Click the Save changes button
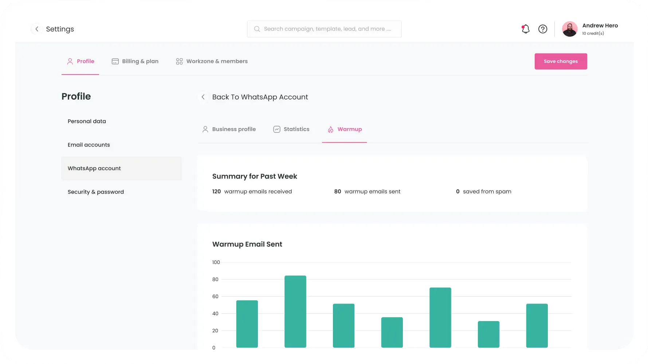Image resolution: width=648 pixels, height=364 pixels. tap(561, 61)
